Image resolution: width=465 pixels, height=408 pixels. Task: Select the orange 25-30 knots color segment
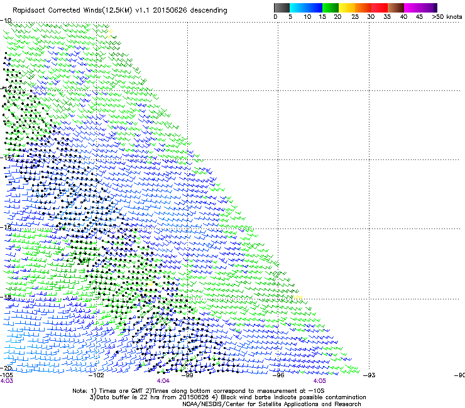click(363, 8)
